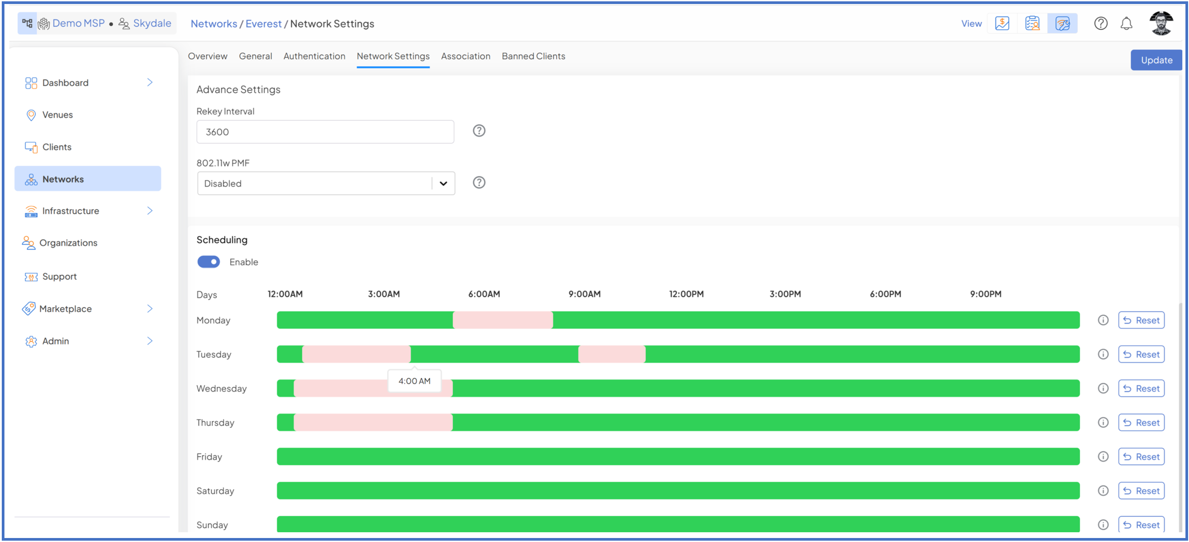The image size is (1189, 542).
Task: Click the organization tree icon beside Demo MSP
Action: tap(27, 24)
